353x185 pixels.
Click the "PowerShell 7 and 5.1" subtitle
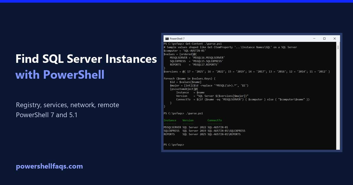coord(47,115)
